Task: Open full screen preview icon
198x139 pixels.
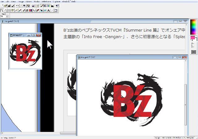Action: click(33, 6)
